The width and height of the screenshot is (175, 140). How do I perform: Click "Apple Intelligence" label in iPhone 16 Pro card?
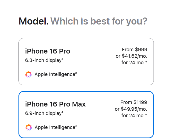point(55,74)
